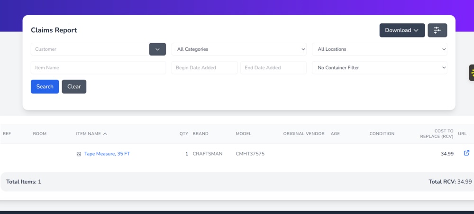Click the MODEL column header
The width and height of the screenshot is (474, 214).
coord(243,134)
